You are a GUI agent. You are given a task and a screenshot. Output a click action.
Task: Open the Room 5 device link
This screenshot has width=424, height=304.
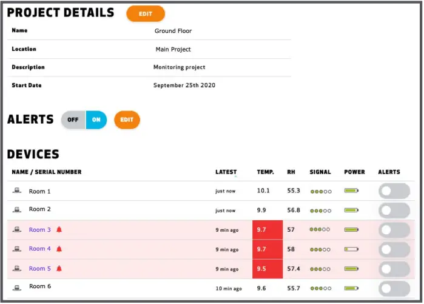[40, 269]
